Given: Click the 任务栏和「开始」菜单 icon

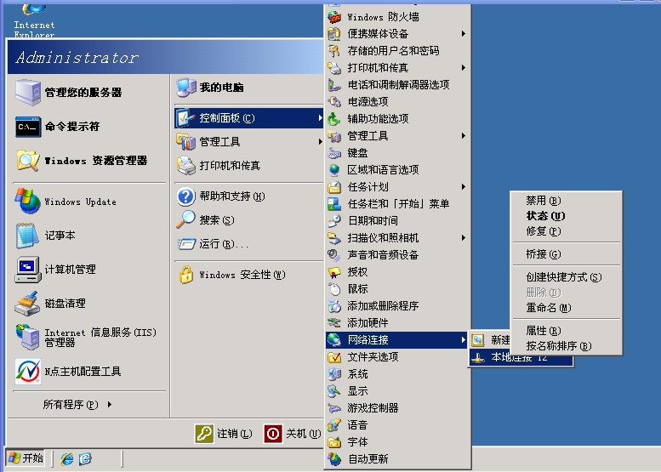Looking at the screenshot, I should (334, 204).
